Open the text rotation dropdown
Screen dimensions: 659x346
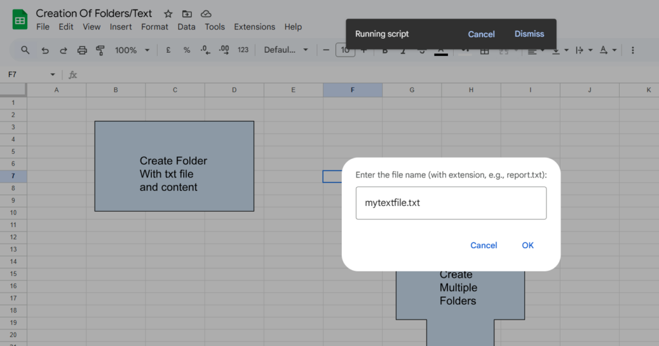click(608, 51)
